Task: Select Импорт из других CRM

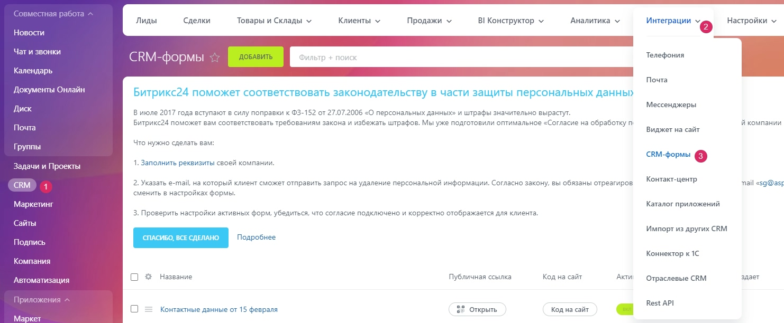Action: (x=686, y=229)
